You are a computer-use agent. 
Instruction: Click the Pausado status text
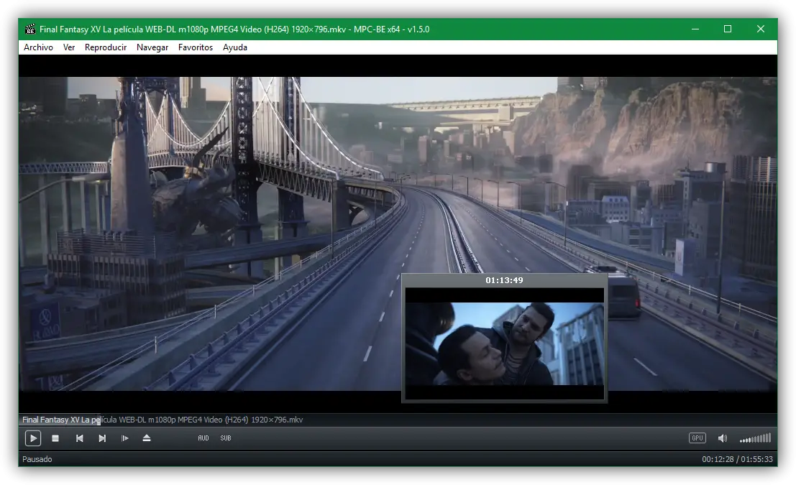(x=37, y=459)
